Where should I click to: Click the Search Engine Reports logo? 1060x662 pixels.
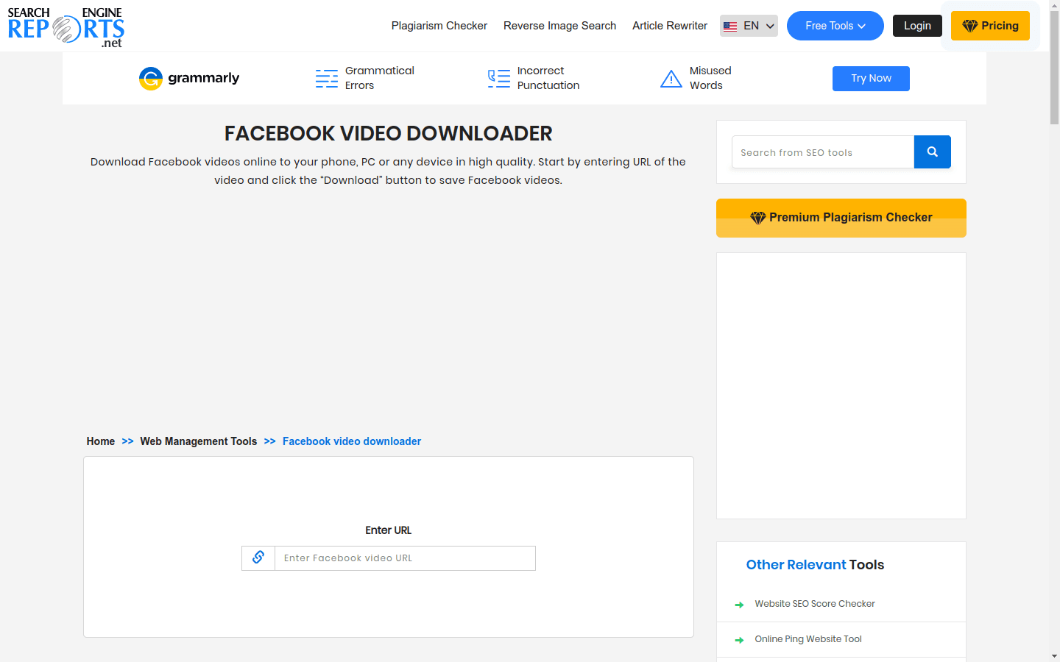click(65, 26)
